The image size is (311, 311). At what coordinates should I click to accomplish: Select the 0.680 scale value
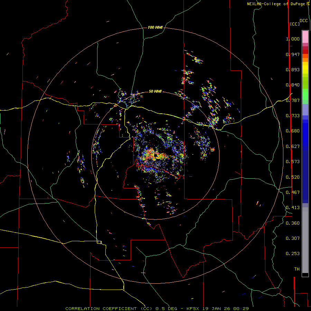[x=293, y=131]
